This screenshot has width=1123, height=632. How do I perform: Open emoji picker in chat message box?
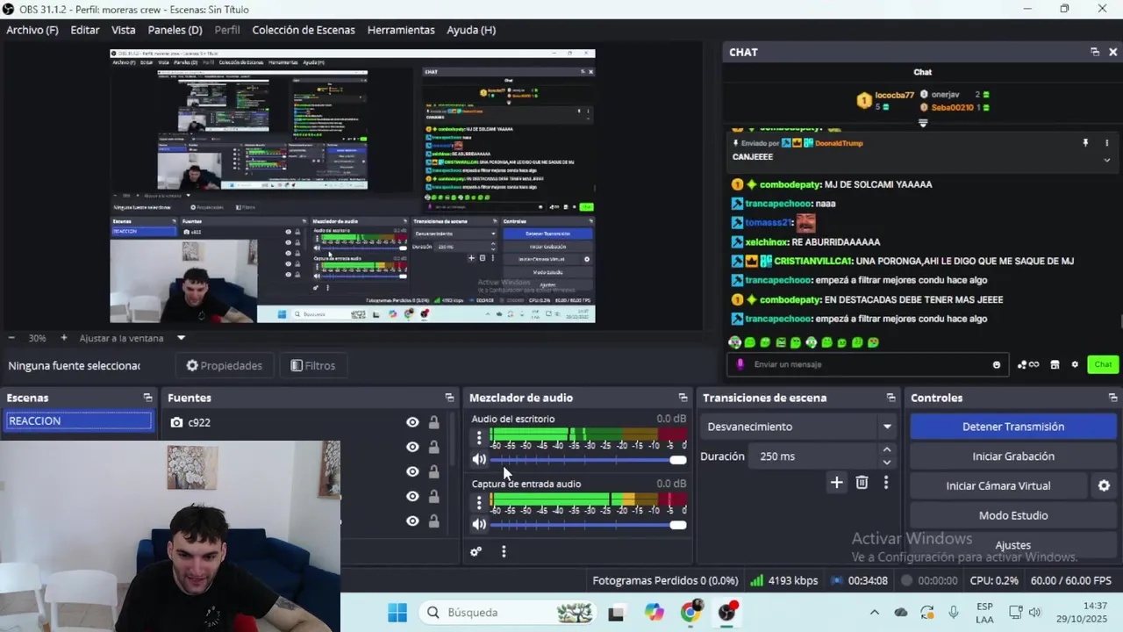point(997,364)
